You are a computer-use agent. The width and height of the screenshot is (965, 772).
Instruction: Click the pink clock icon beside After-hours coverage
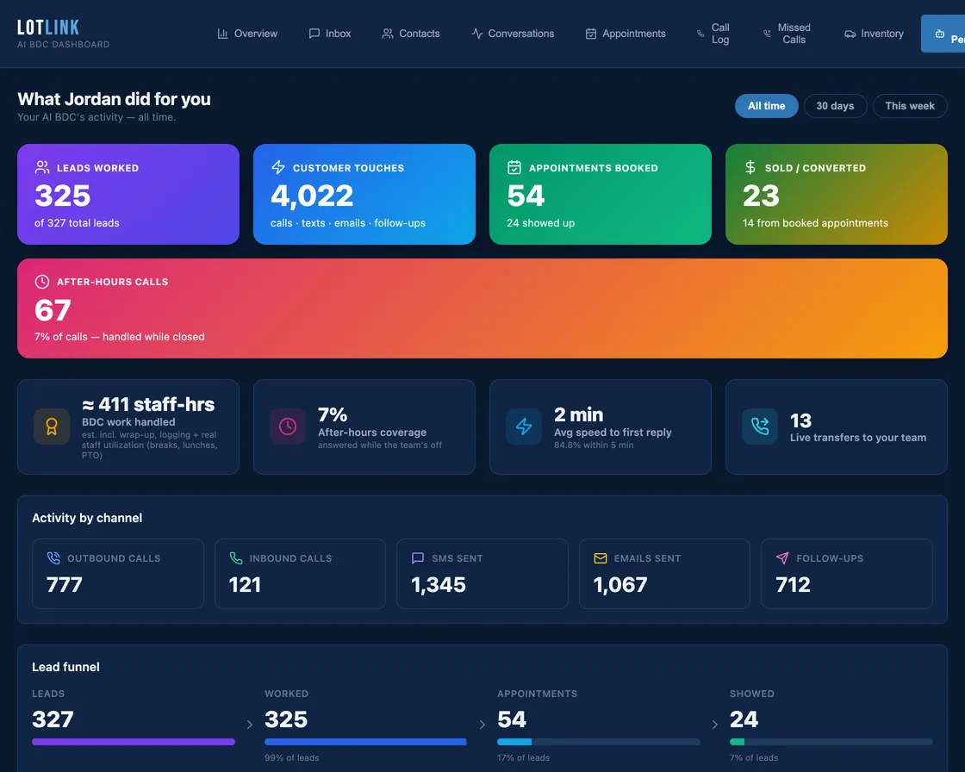[x=288, y=426]
